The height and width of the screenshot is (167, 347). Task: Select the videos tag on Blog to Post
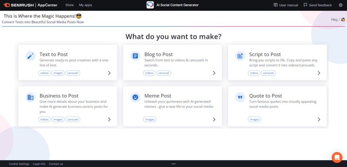[x=149, y=73]
